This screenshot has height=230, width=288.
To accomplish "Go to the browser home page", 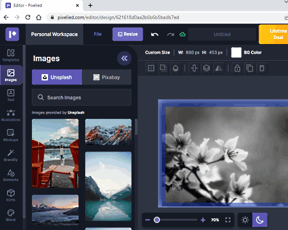I will [x=38, y=17].
